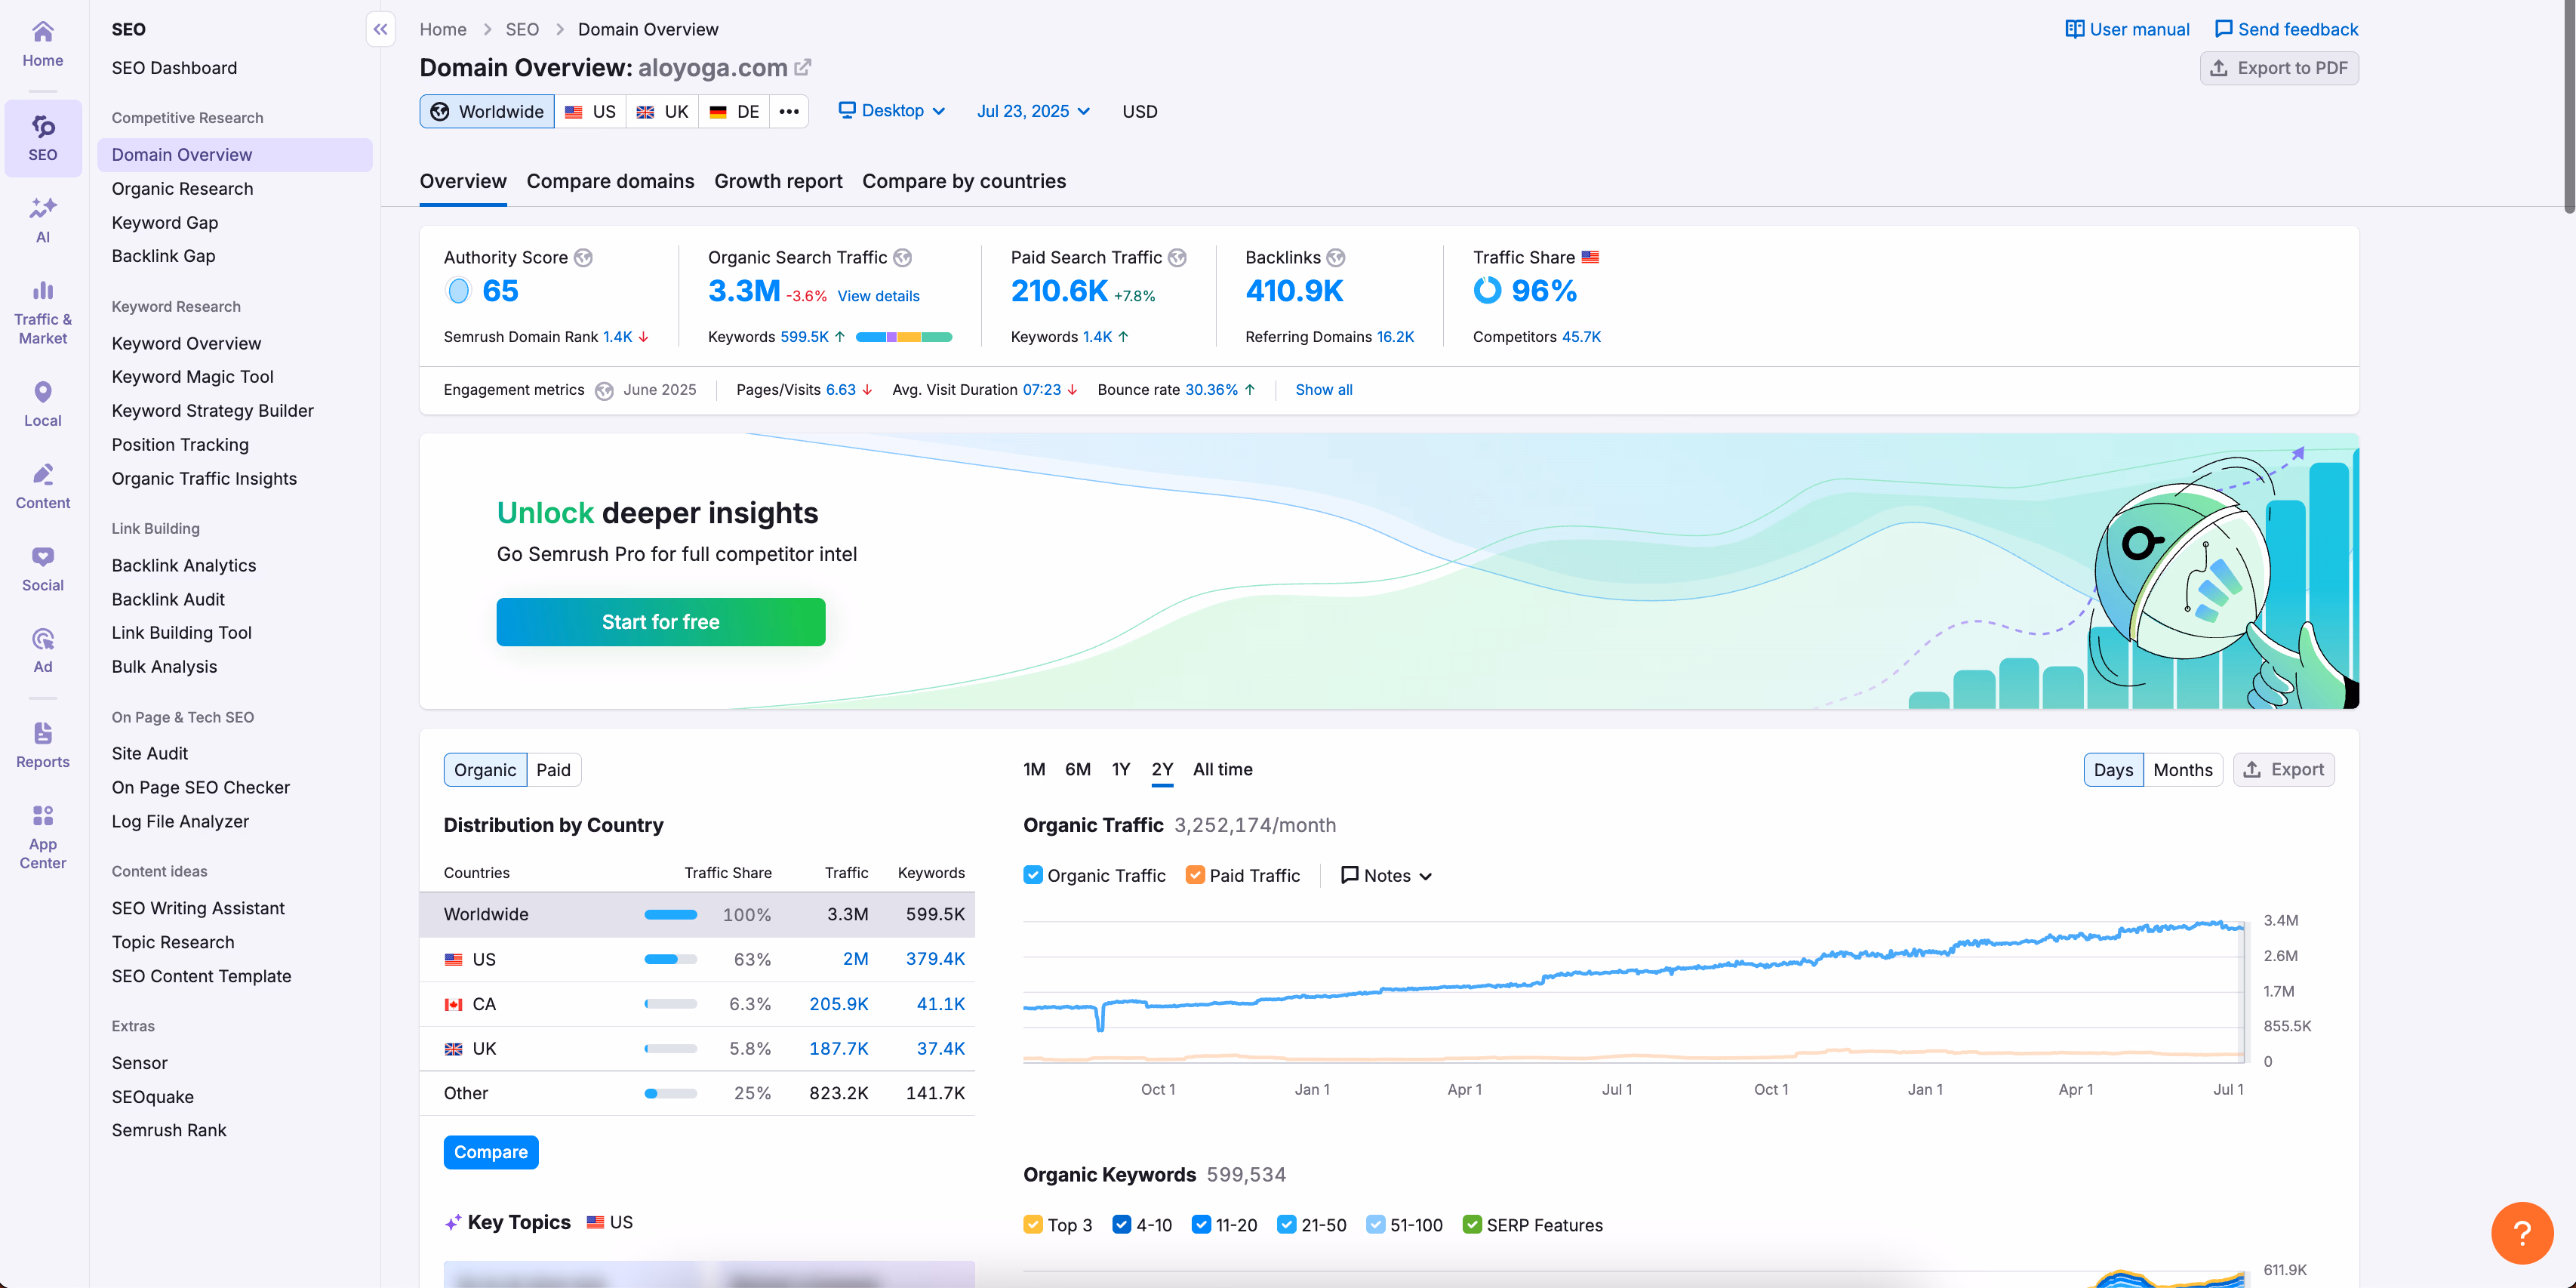Click the Authority Score globe icon

(x=583, y=258)
